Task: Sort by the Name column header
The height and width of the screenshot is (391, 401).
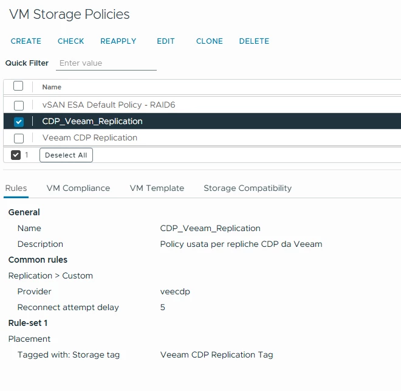Action: (52, 87)
